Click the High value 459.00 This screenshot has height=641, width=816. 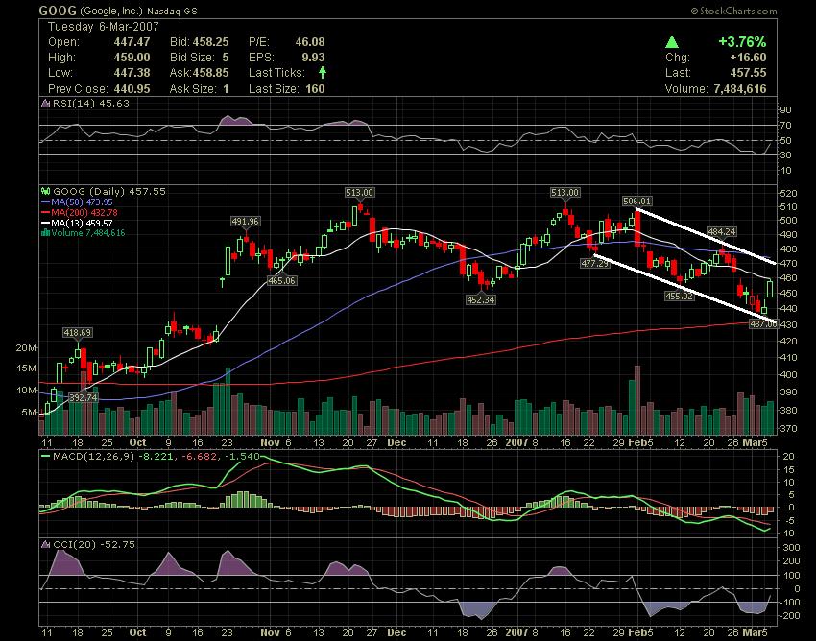132,58
